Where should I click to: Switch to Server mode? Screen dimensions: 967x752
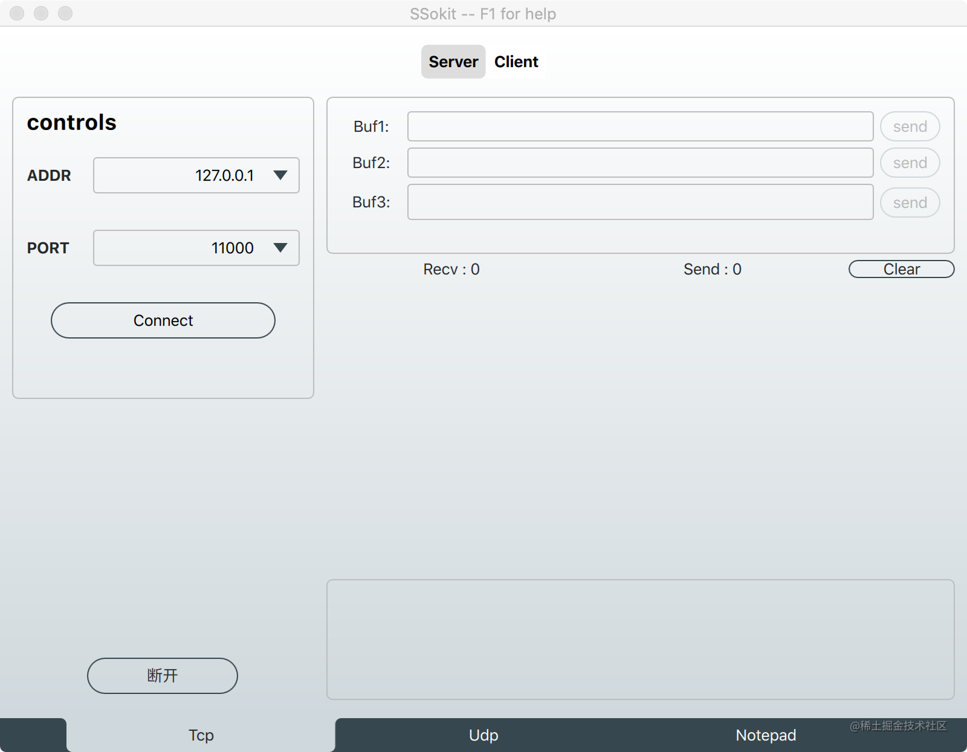tap(453, 61)
